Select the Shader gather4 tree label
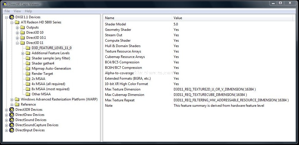299x145 pixels. click(43, 63)
